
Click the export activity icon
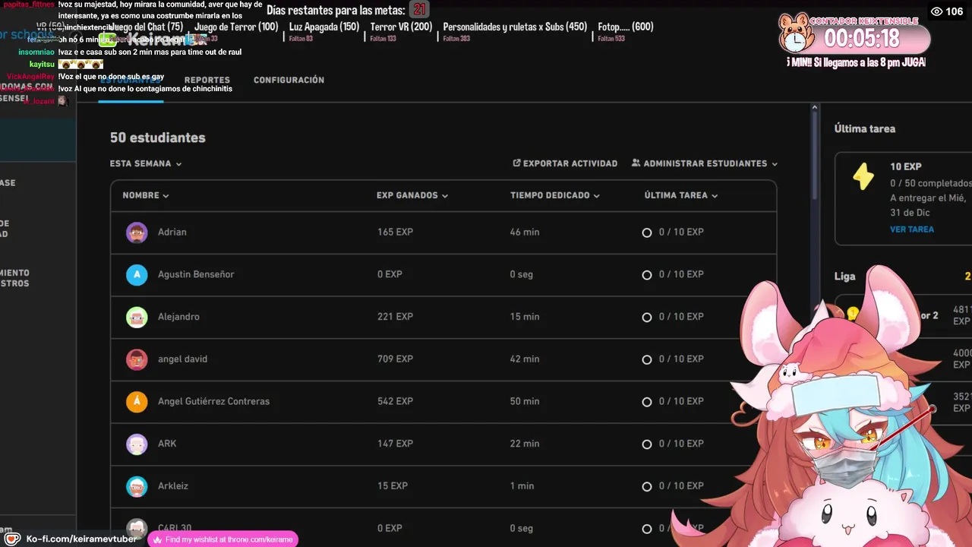click(x=517, y=163)
